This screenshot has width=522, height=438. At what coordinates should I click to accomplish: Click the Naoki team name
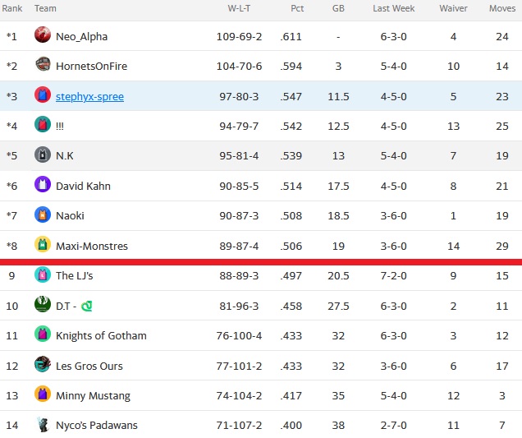tap(70, 215)
